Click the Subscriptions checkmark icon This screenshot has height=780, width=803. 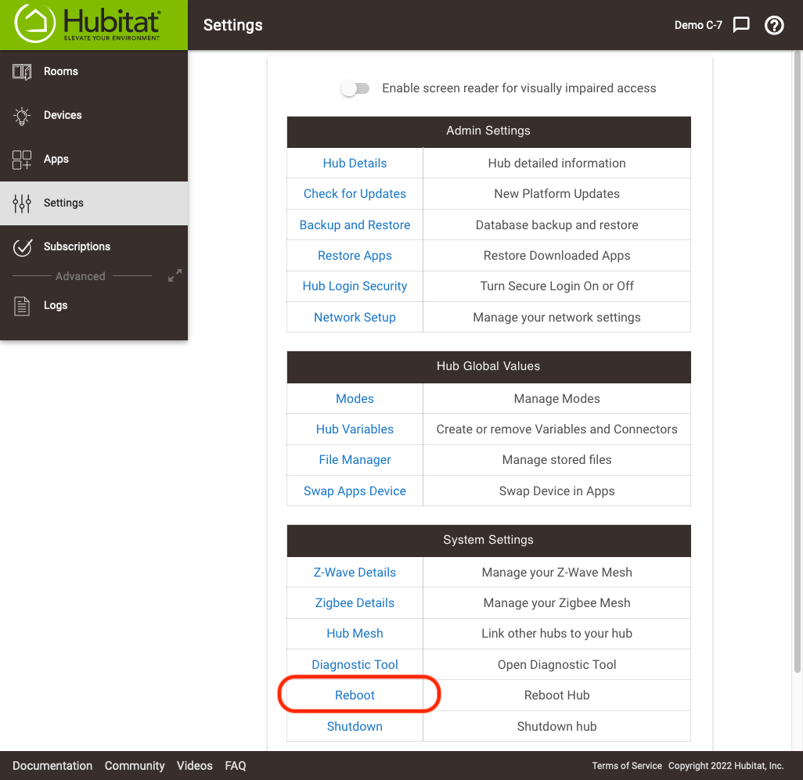[x=23, y=247]
